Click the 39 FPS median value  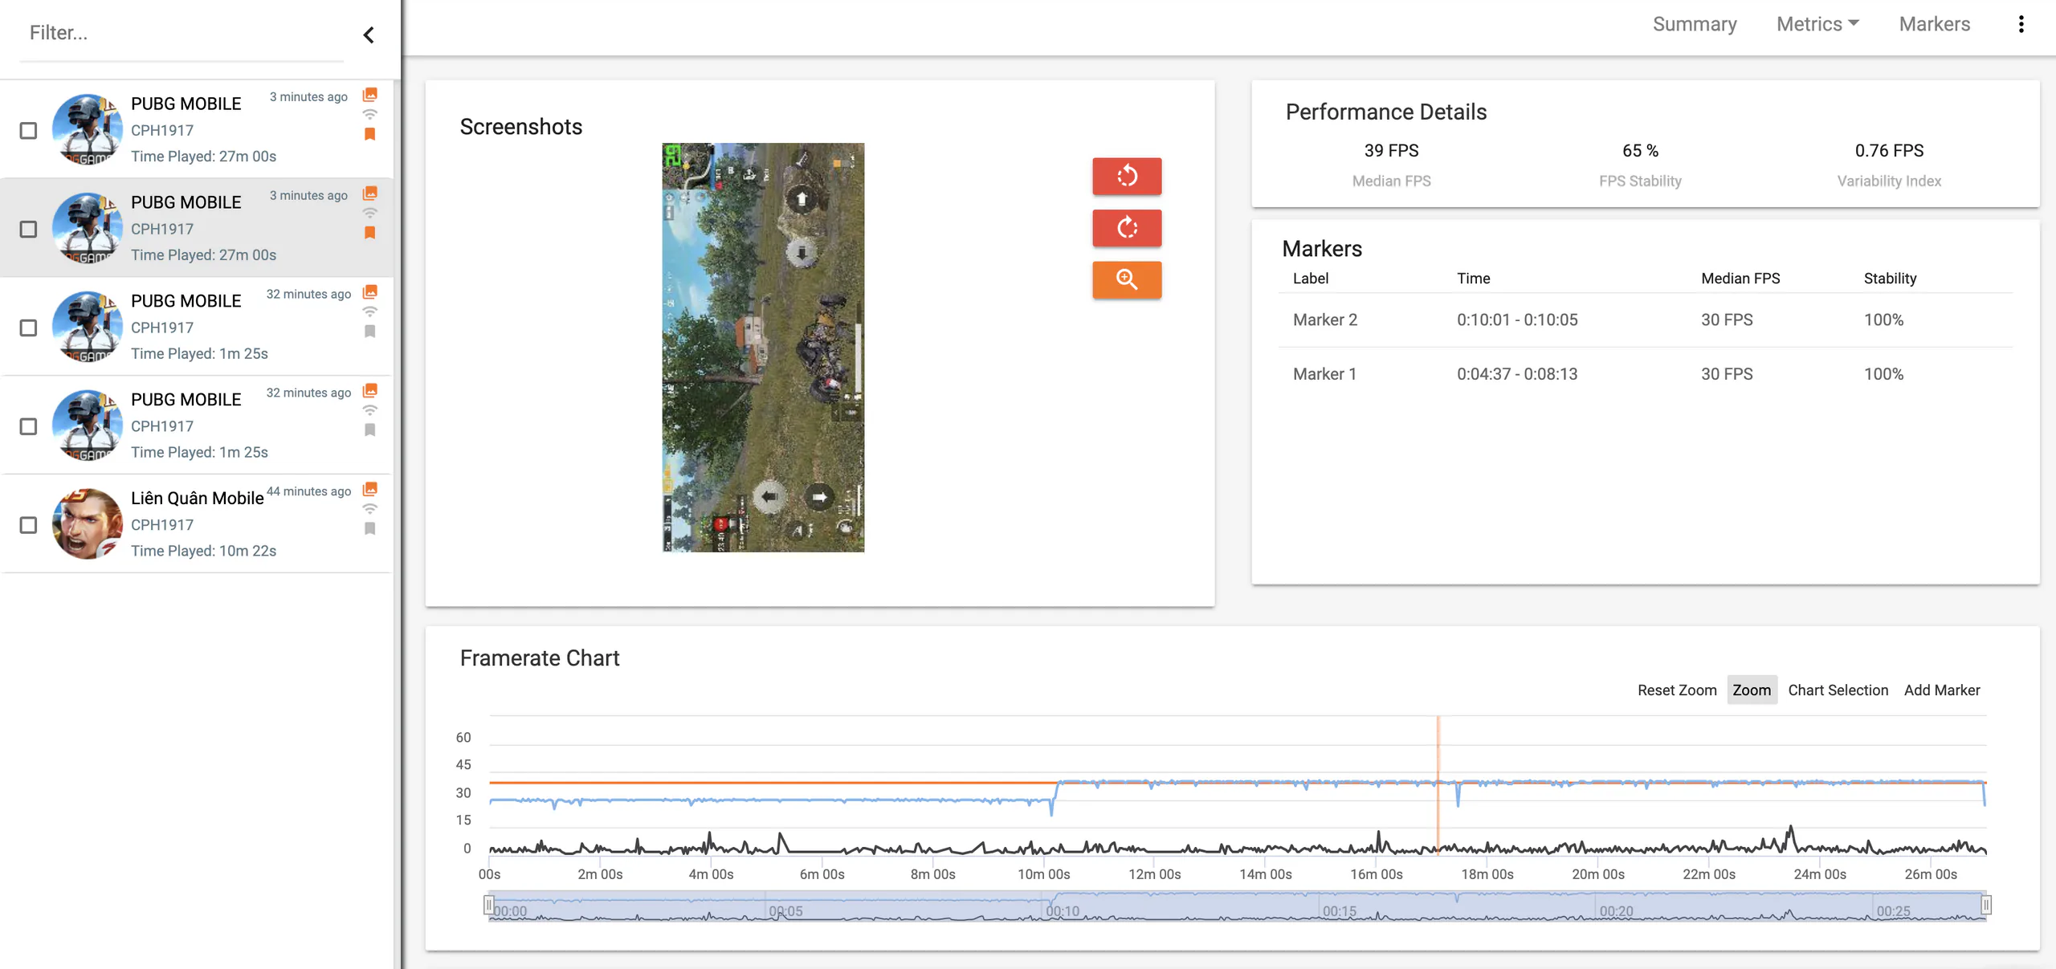pos(1391,151)
